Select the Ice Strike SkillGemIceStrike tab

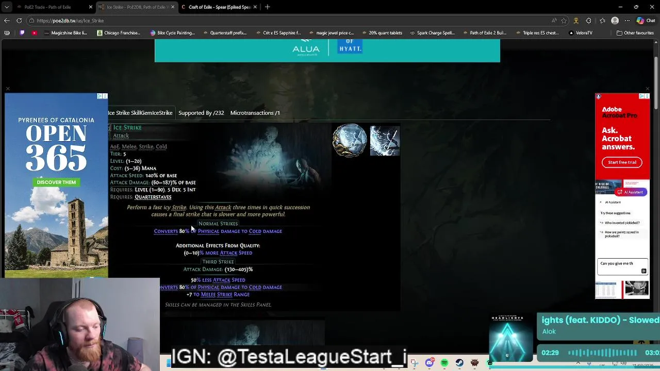click(140, 113)
